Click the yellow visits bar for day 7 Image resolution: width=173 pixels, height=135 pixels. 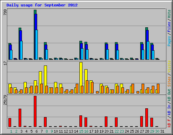pyautogui.click(x=40, y=77)
